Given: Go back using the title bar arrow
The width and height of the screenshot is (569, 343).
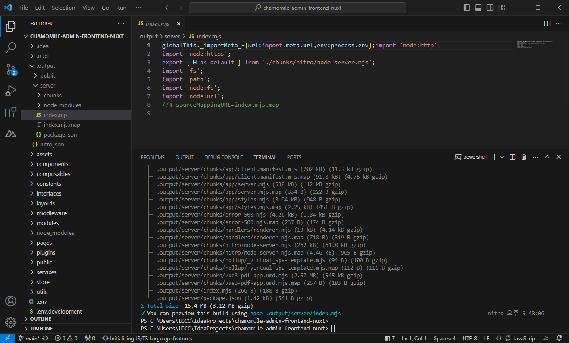Looking at the screenshot, I should tap(168, 8).
